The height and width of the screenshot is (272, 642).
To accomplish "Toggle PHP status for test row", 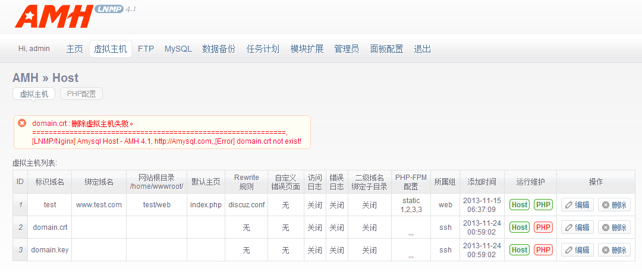I will point(543,205).
